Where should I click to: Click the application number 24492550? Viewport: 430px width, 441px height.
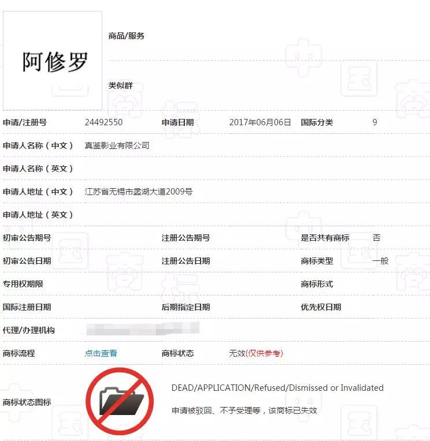pos(103,122)
